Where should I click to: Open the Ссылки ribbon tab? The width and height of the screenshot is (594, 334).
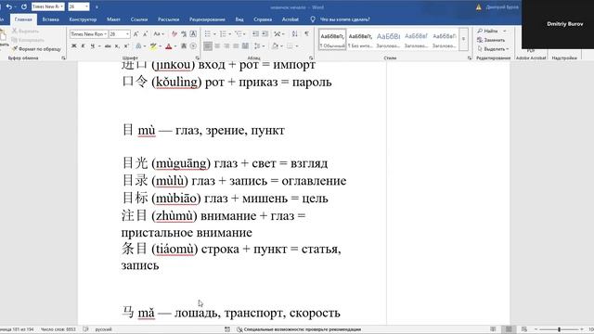click(139, 19)
